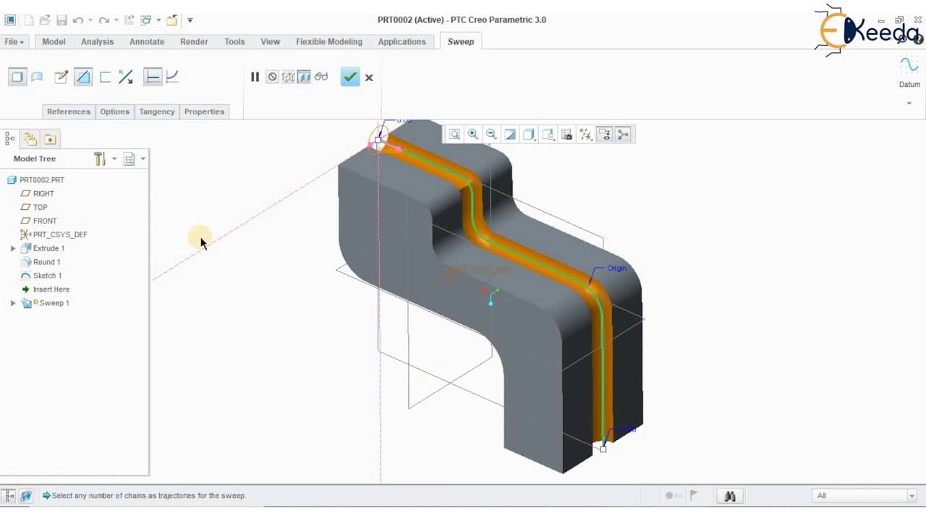
Task: Click the Refit view icon
Action: click(454, 134)
